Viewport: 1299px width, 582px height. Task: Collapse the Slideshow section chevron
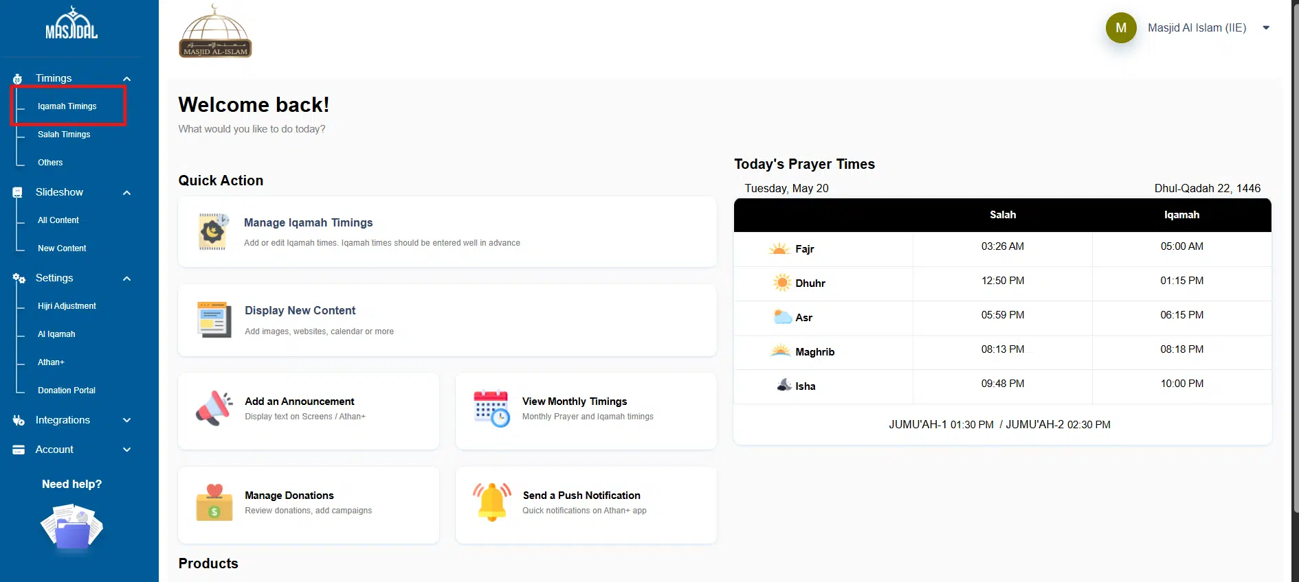[126, 193]
